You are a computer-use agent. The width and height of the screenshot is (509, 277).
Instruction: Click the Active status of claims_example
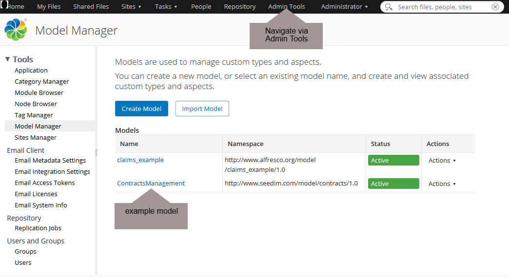(393, 160)
